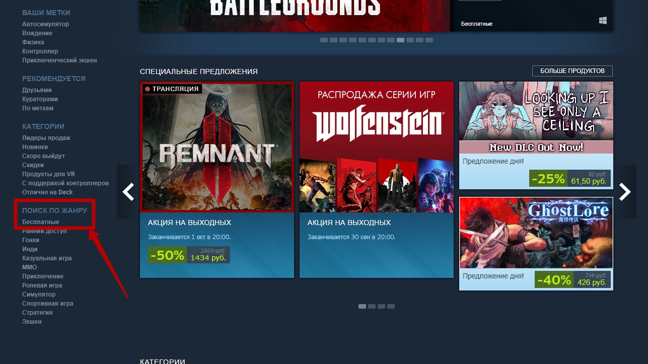Open the БОЛЬШЕ ПРОДУКТОВ button
648x364 pixels.
[x=572, y=71]
